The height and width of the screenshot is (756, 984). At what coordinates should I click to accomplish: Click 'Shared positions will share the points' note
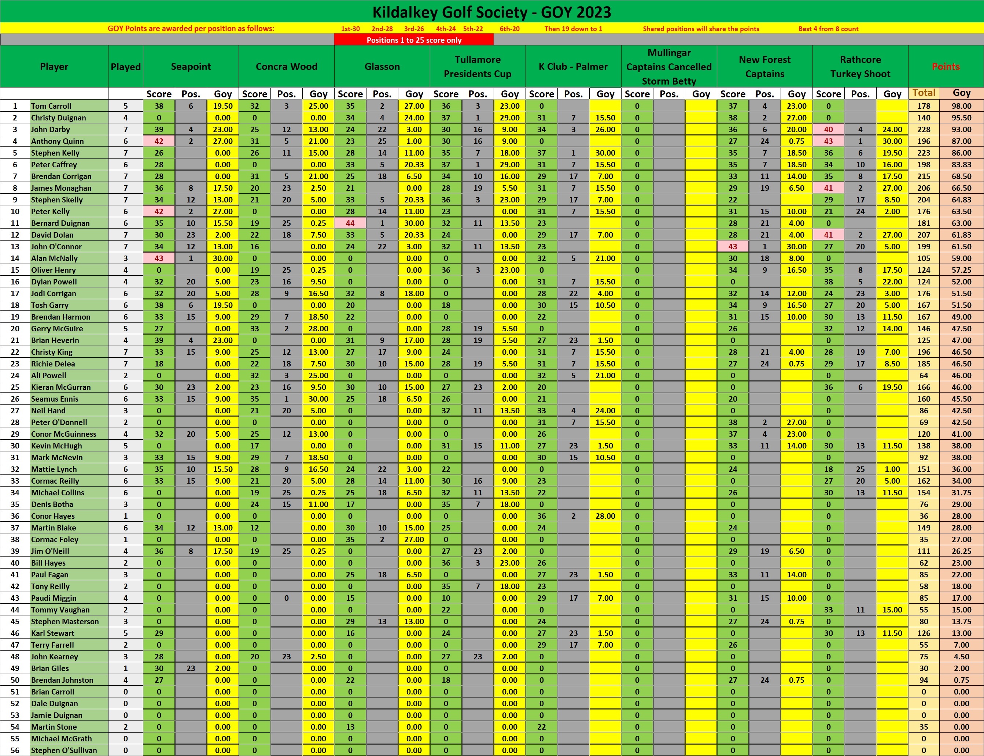pyautogui.click(x=701, y=29)
